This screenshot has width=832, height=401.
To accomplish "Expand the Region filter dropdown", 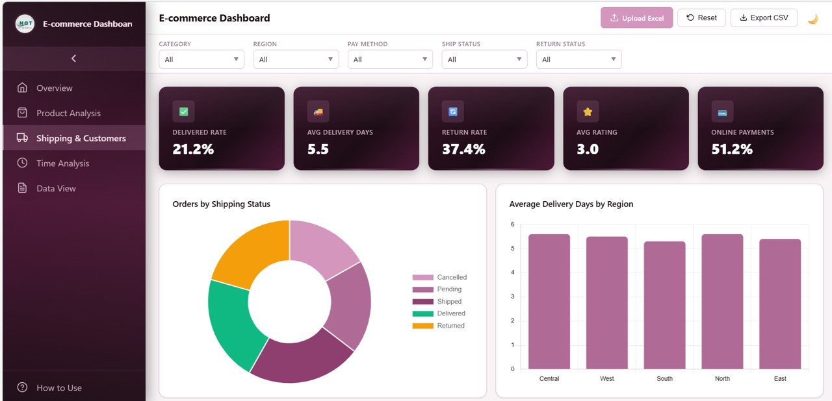I will tap(296, 59).
